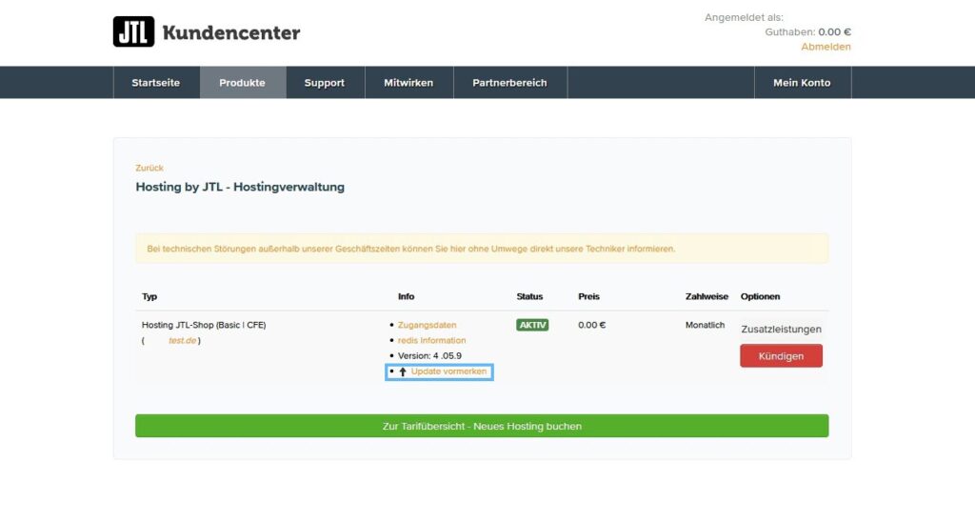Screen dimensions: 975x522
Task: Open the test.de domain link
Action: click(182, 340)
